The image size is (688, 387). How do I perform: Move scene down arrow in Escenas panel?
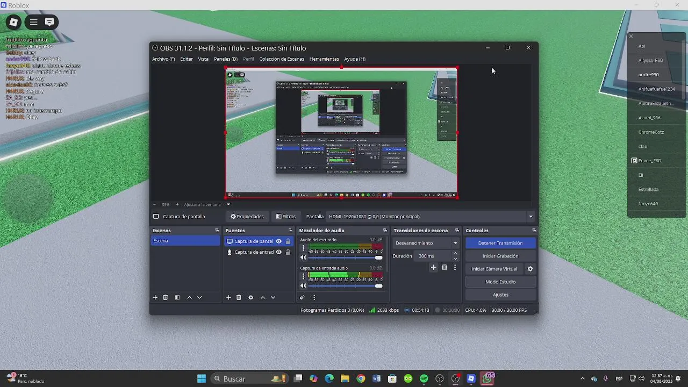pos(199,297)
